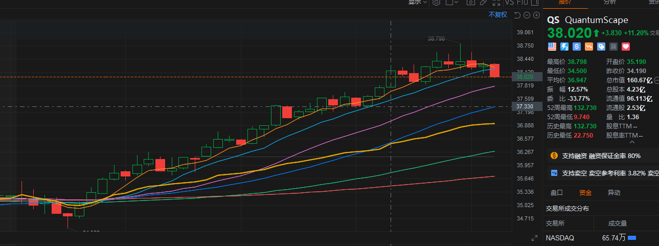The height and width of the screenshot is (246, 659).
Task: Click the +11.20% percent change value
Action: 635,33
